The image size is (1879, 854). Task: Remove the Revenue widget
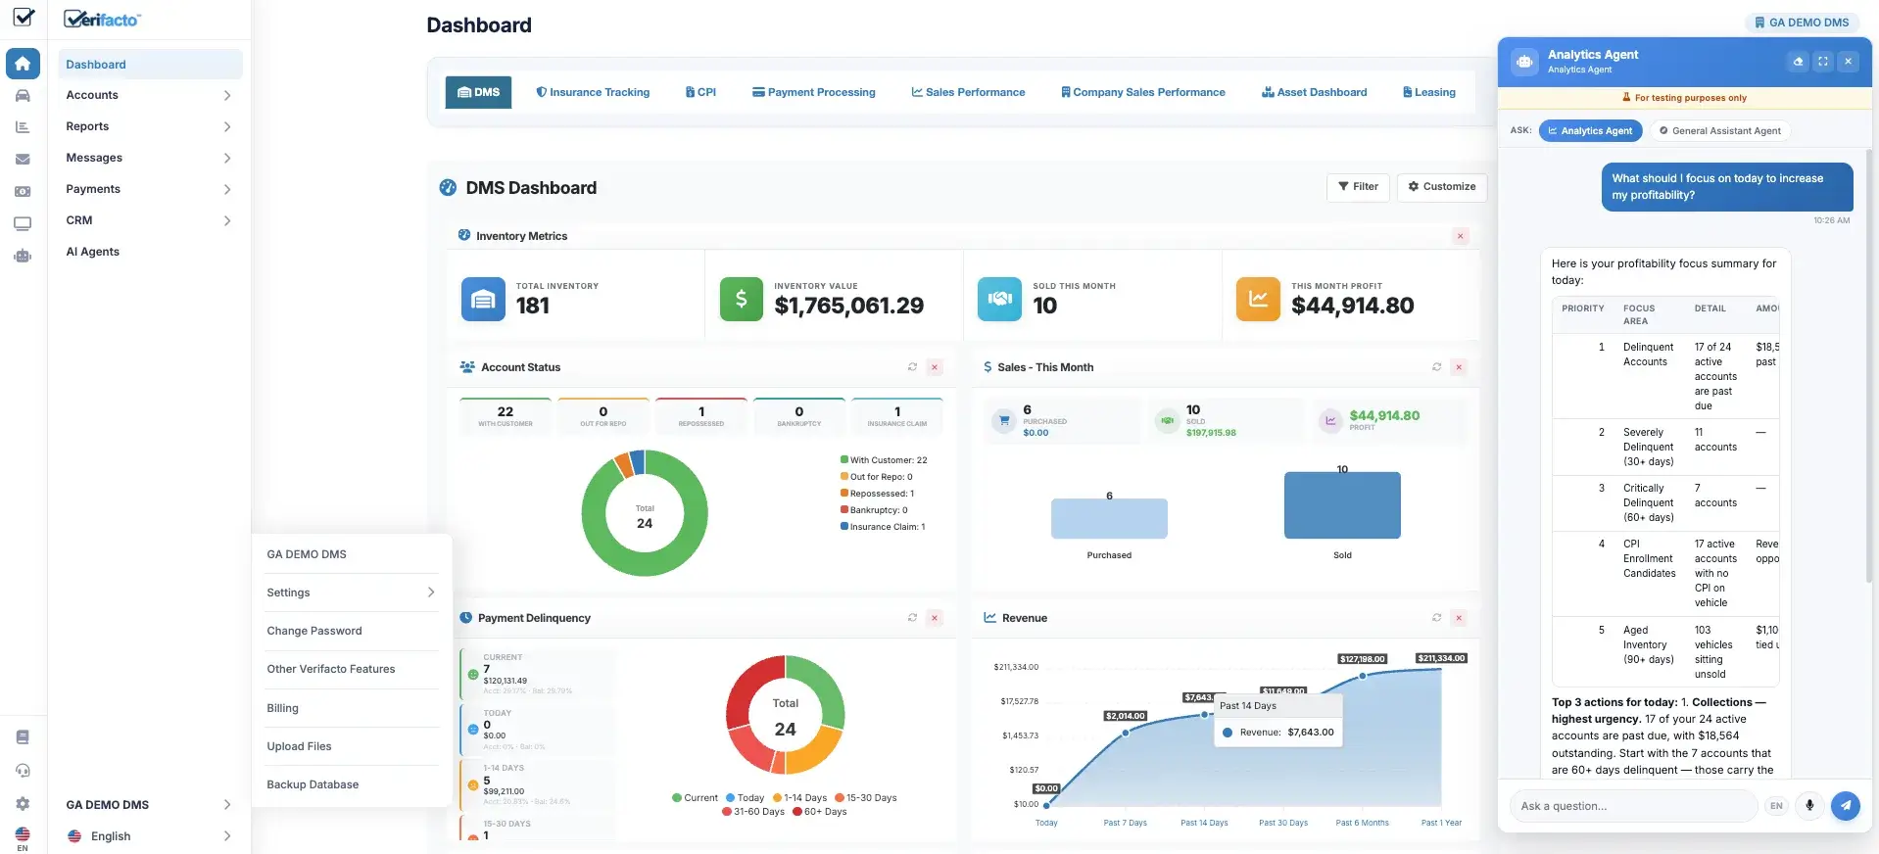(x=1459, y=618)
